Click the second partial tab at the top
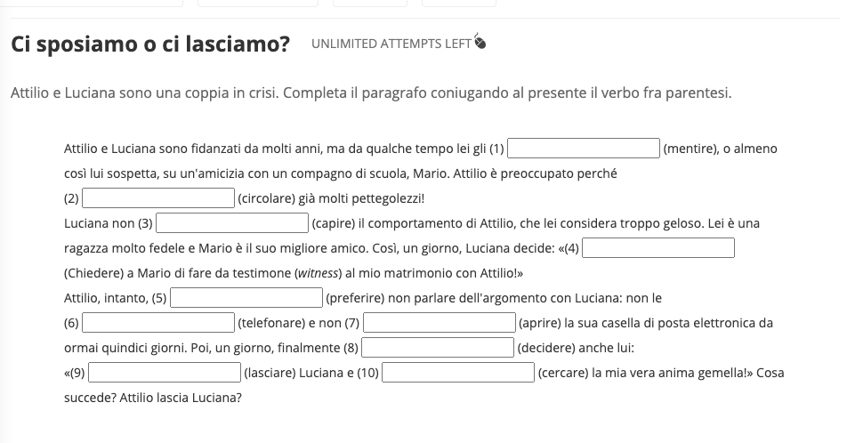The height and width of the screenshot is (443, 847). [x=257, y=4]
